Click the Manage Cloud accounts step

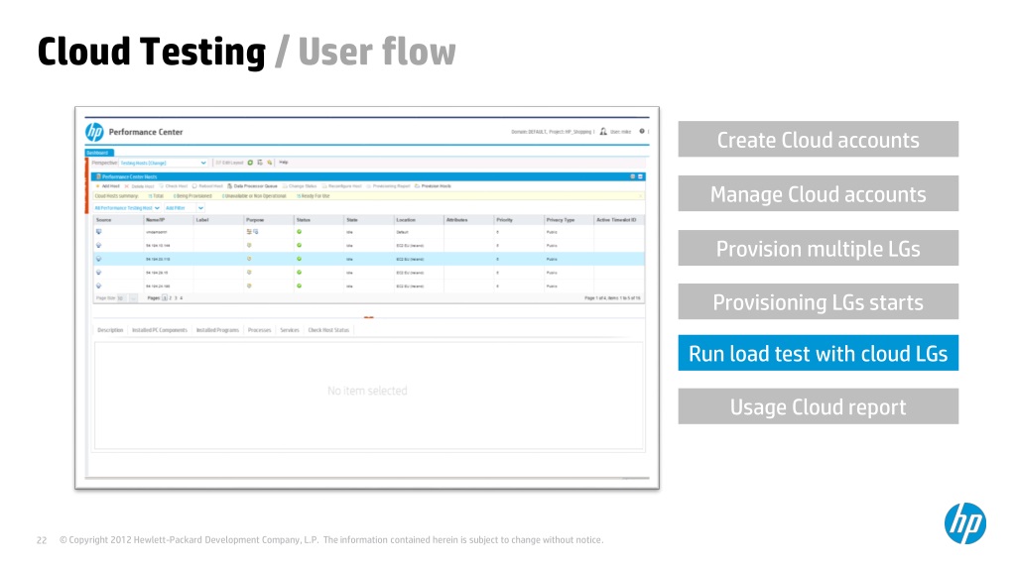819,193
